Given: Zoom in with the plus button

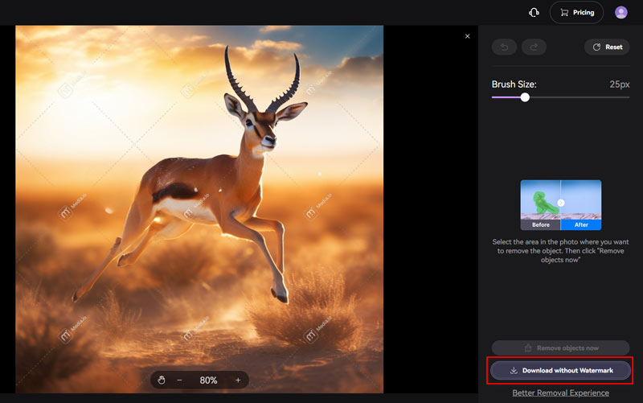Looking at the screenshot, I should coord(238,380).
